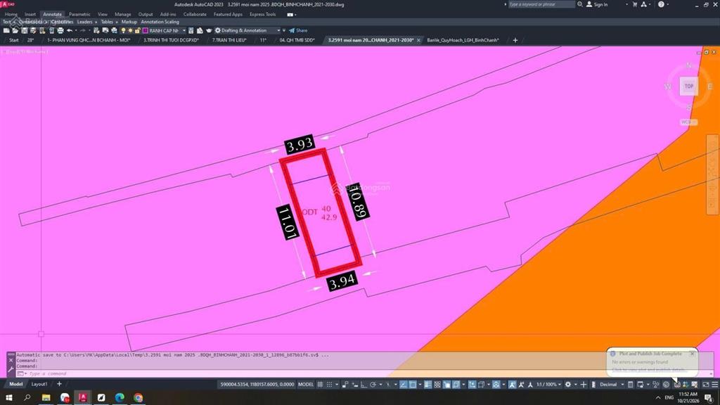Click the Sign In button
Image resolution: width=720 pixels, height=405 pixels.
(x=597, y=4)
